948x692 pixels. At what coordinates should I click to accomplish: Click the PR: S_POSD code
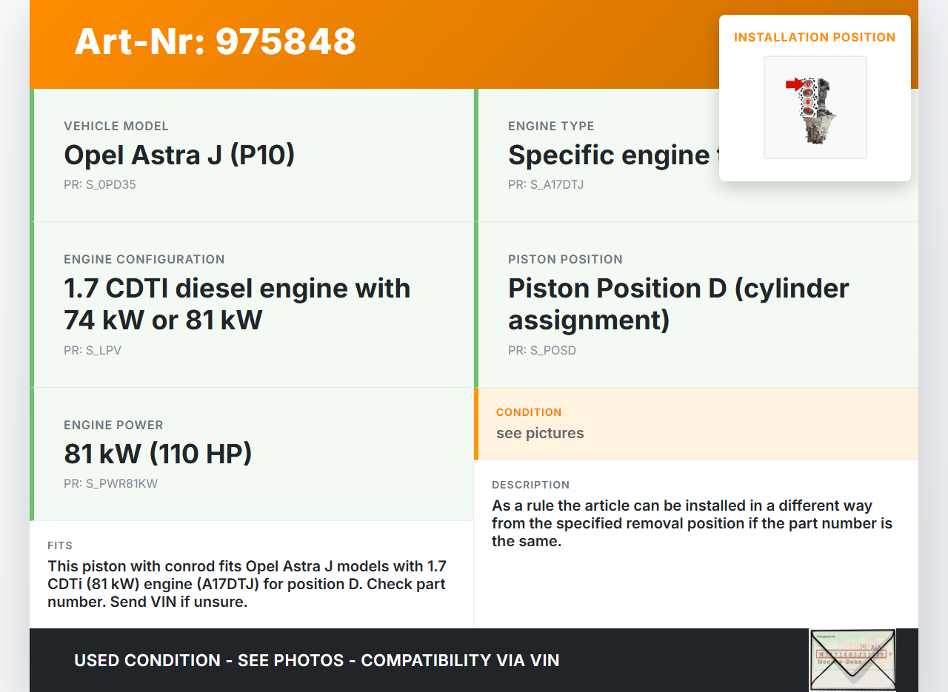(x=542, y=351)
